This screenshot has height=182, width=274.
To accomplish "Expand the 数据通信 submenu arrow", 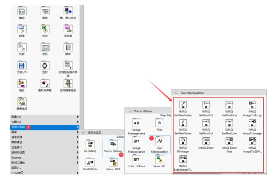I will coord(78,142).
